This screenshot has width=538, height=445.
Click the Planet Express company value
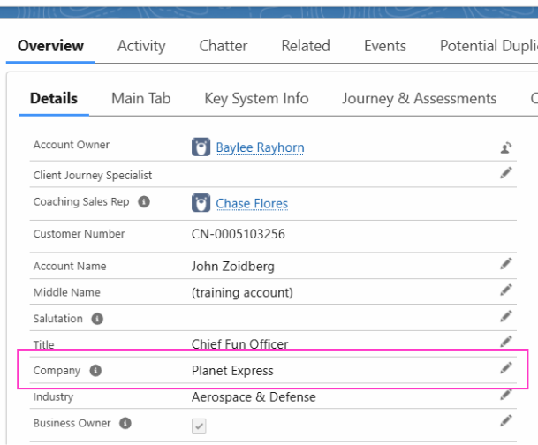(x=232, y=371)
